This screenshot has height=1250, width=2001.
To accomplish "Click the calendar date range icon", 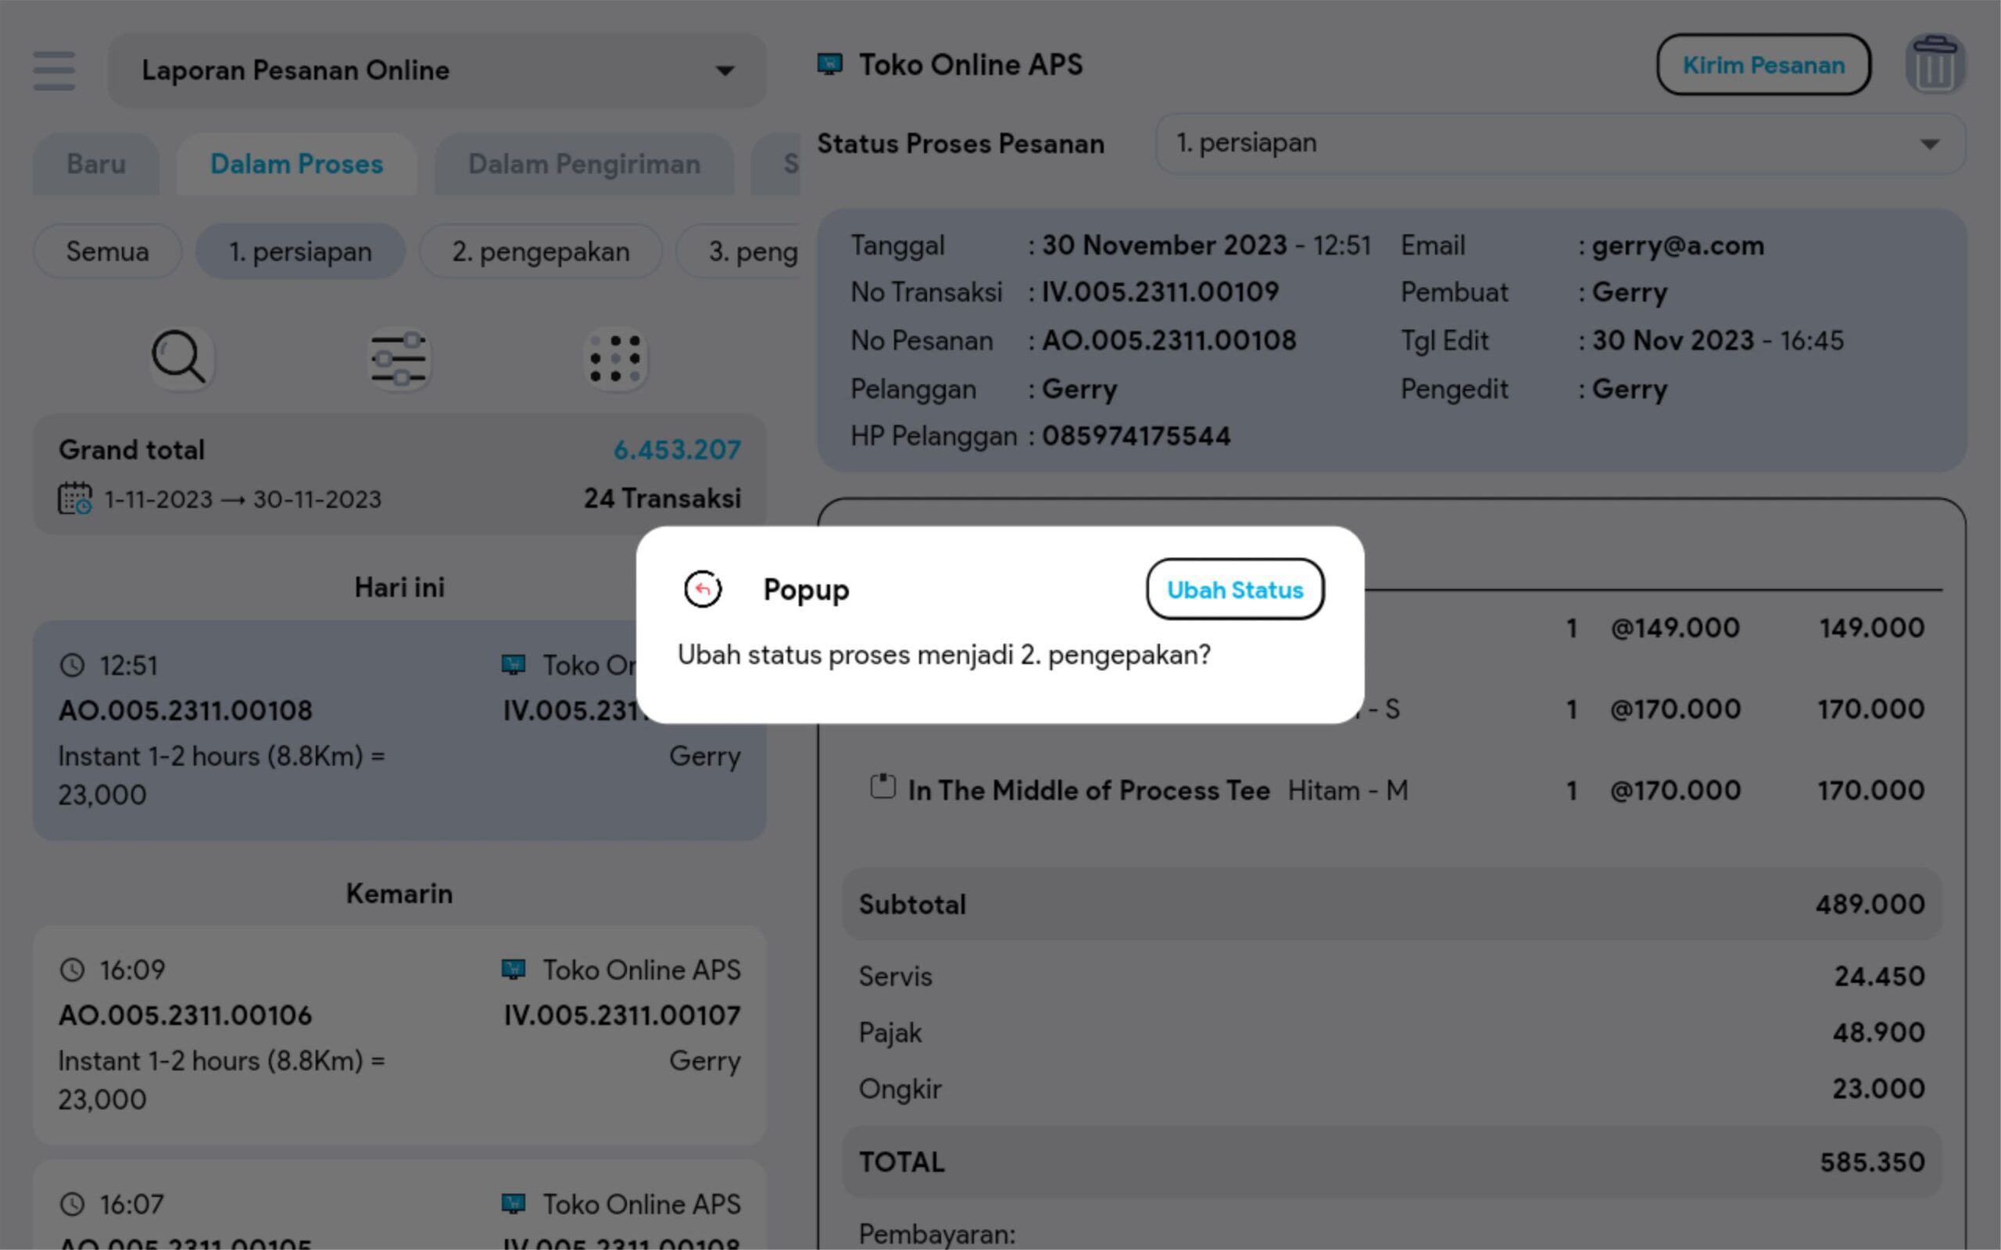I will [x=74, y=498].
